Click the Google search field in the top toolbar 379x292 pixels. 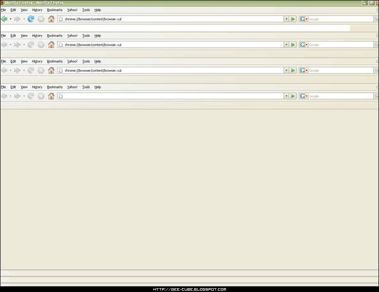pos(341,19)
